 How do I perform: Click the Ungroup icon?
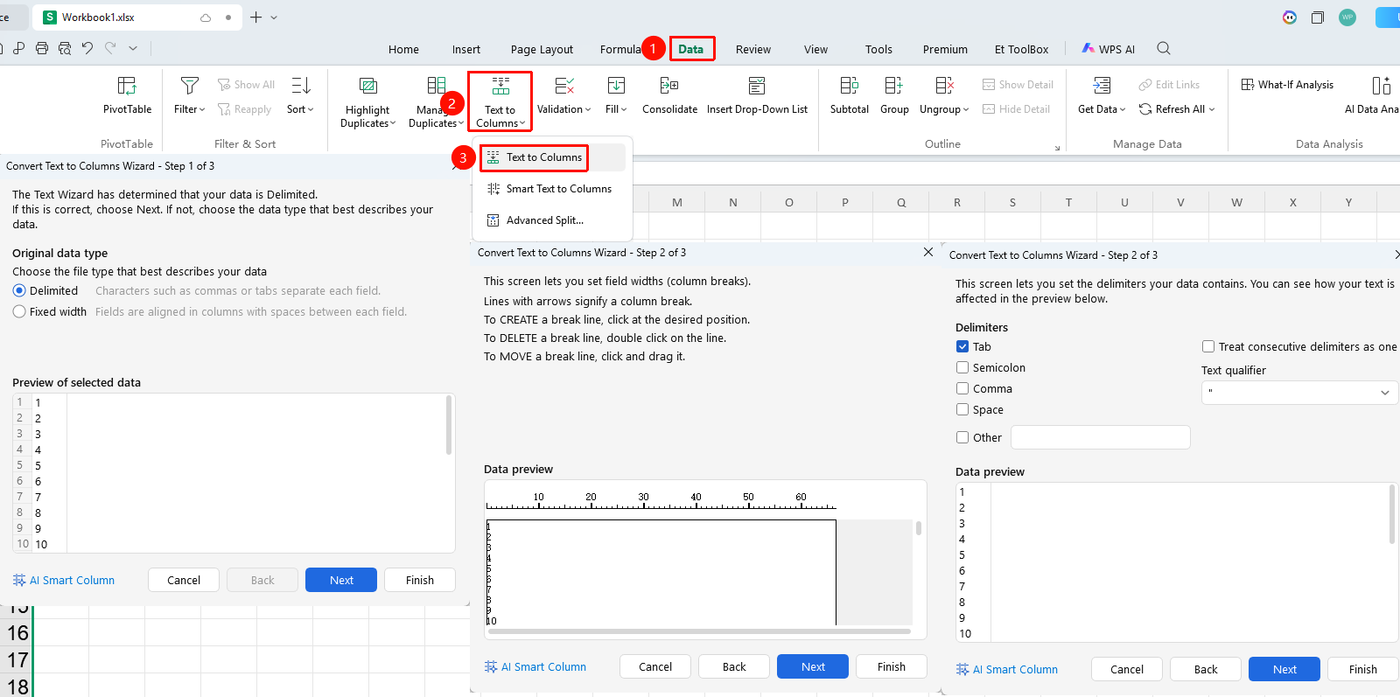(x=944, y=86)
